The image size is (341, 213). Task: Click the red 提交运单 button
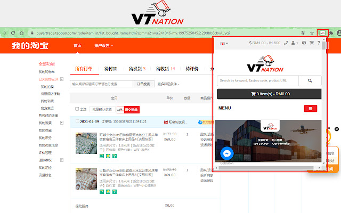132,110
